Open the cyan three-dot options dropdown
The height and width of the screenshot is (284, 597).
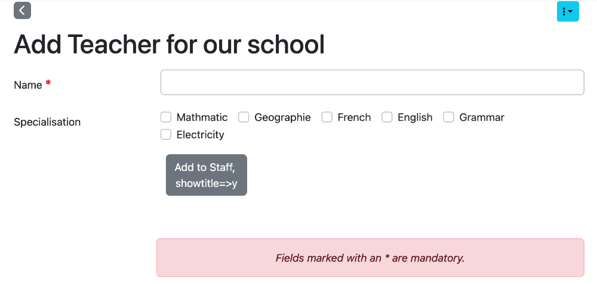pos(568,11)
